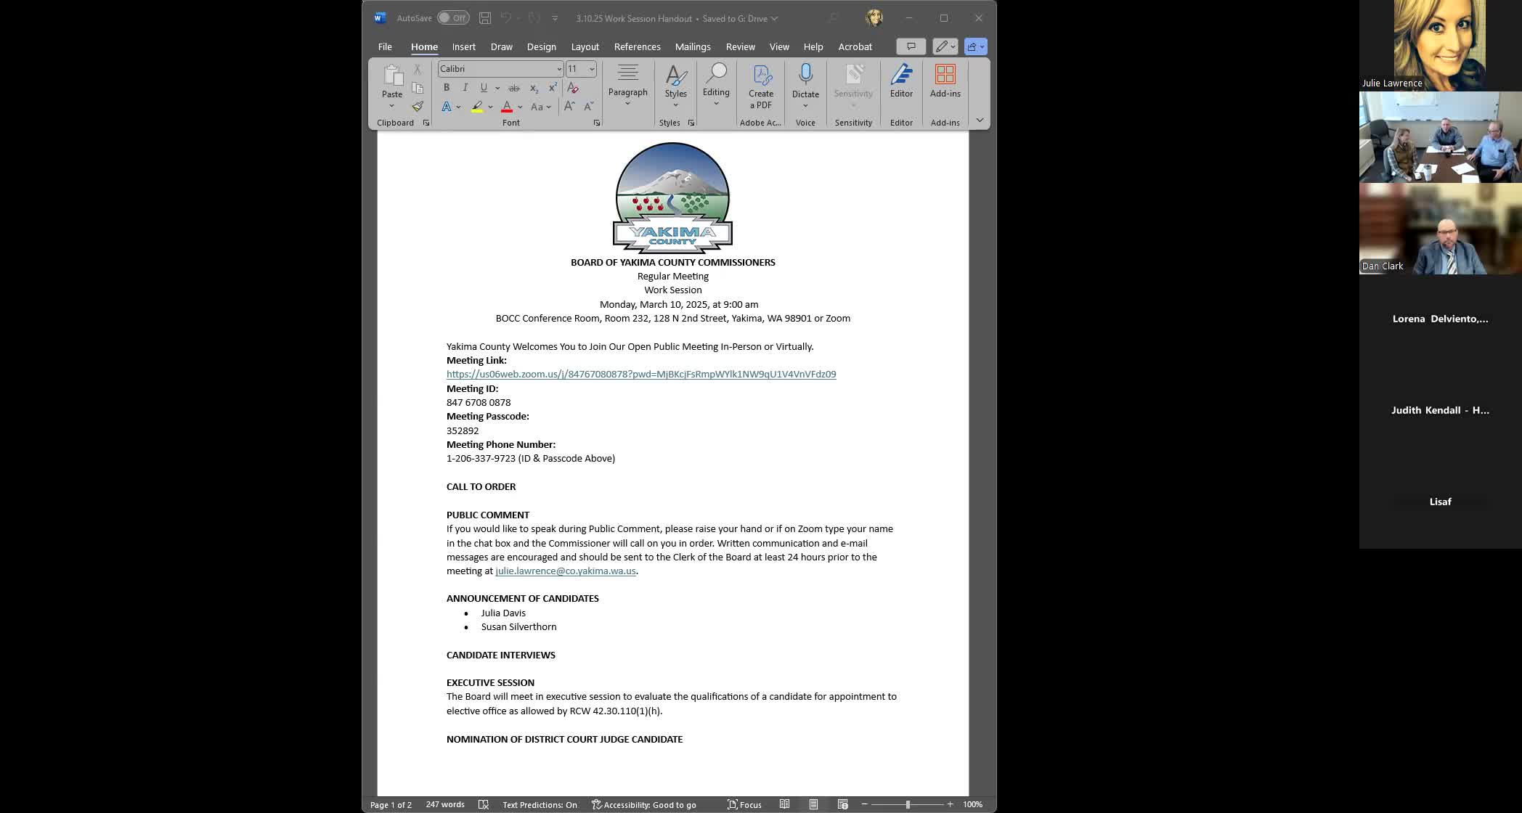This screenshot has height=813, width=1522.
Task: Apply superscript formatting
Action: tap(553, 88)
